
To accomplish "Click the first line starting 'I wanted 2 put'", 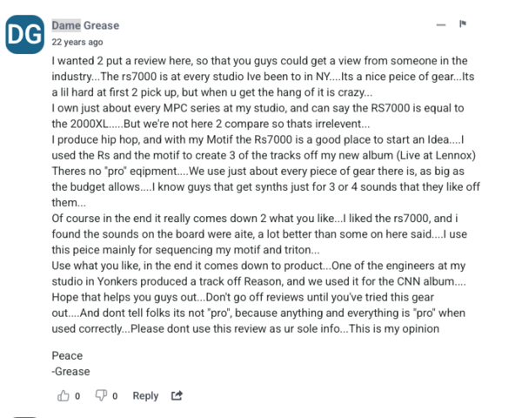I will coord(259,61).
